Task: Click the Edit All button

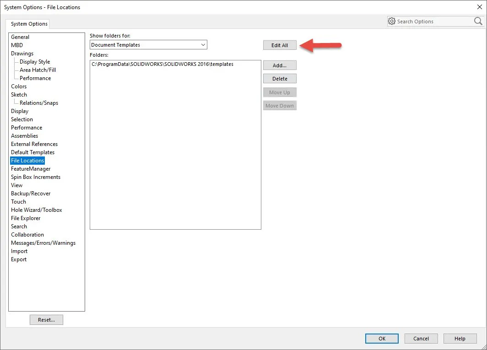Action: click(280, 45)
